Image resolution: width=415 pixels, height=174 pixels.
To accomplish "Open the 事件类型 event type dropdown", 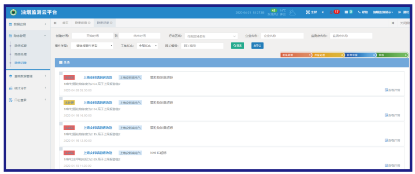I will pyautogui.click(x=92, y=46).
